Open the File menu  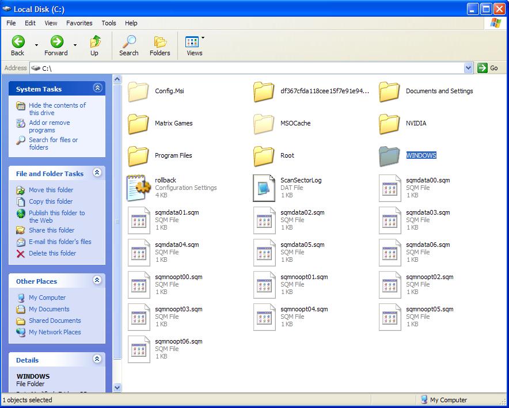pos(11,23)
